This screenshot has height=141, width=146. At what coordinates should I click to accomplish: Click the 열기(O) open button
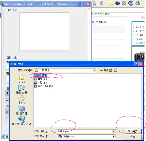133,131
